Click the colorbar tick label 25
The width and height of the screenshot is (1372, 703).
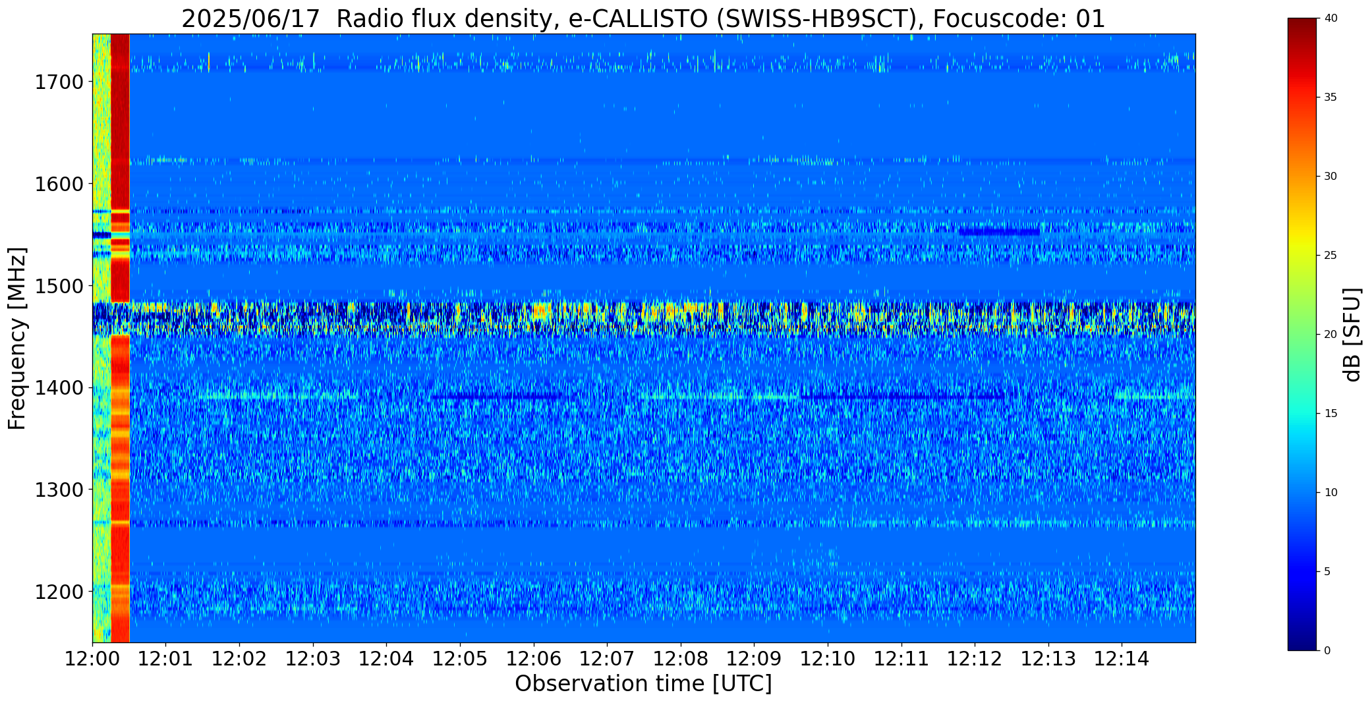[1330, 256]
